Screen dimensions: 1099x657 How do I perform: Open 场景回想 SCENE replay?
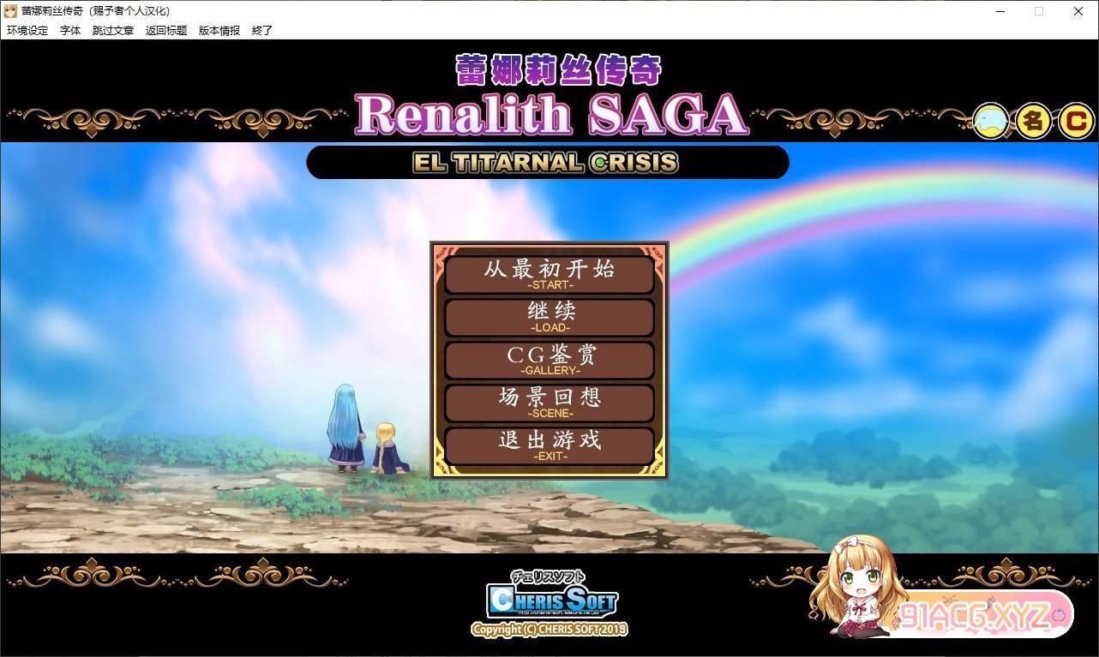(x=549, y=403)
